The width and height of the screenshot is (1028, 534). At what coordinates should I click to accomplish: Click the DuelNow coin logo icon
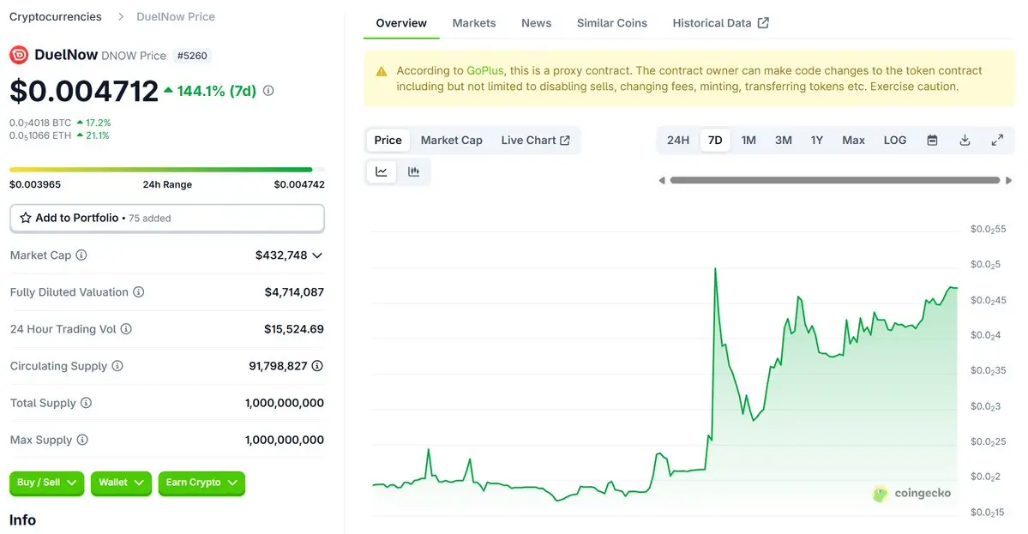pyautogui.click(x=18, y=55)
